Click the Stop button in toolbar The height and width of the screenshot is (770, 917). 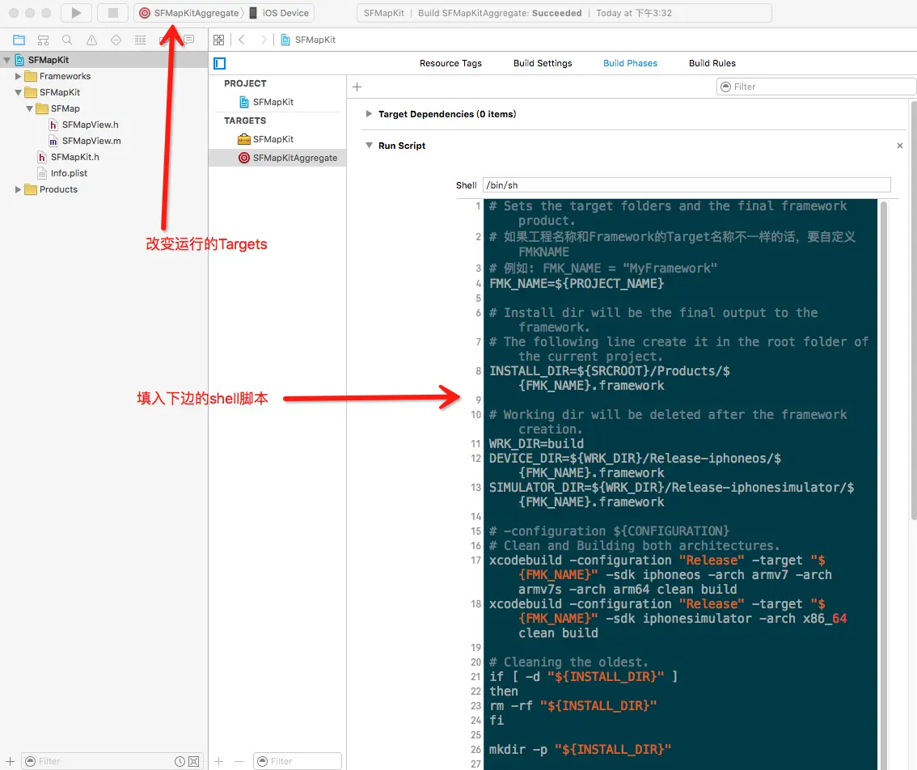[x=113, y=13]
